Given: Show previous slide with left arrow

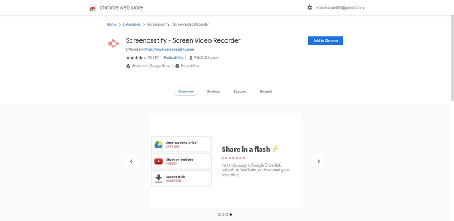Looking at the screenshot, I should click(x=131, y=161).
